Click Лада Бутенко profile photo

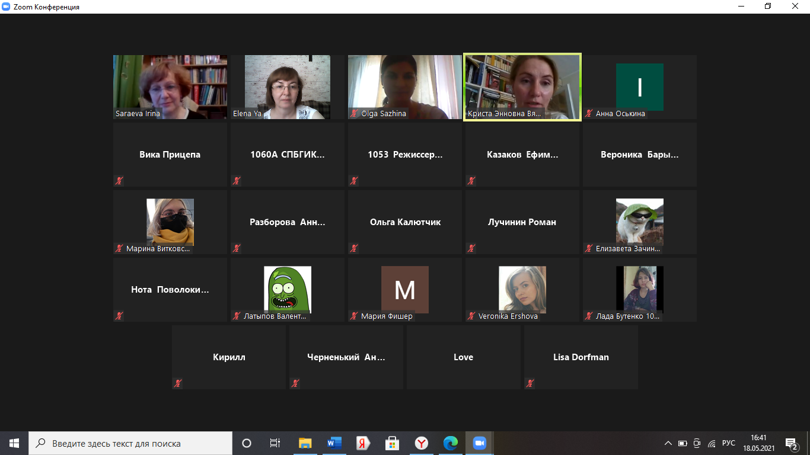point(640,290)
